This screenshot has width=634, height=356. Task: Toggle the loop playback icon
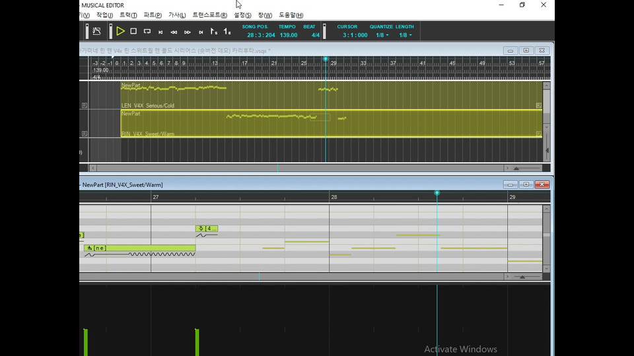click(147, 31)
